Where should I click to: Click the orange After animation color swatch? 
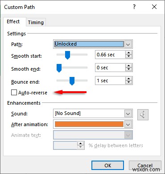[89, 124]
